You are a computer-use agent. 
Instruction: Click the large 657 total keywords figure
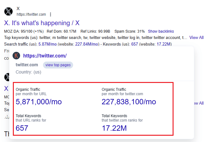(22, 128)
